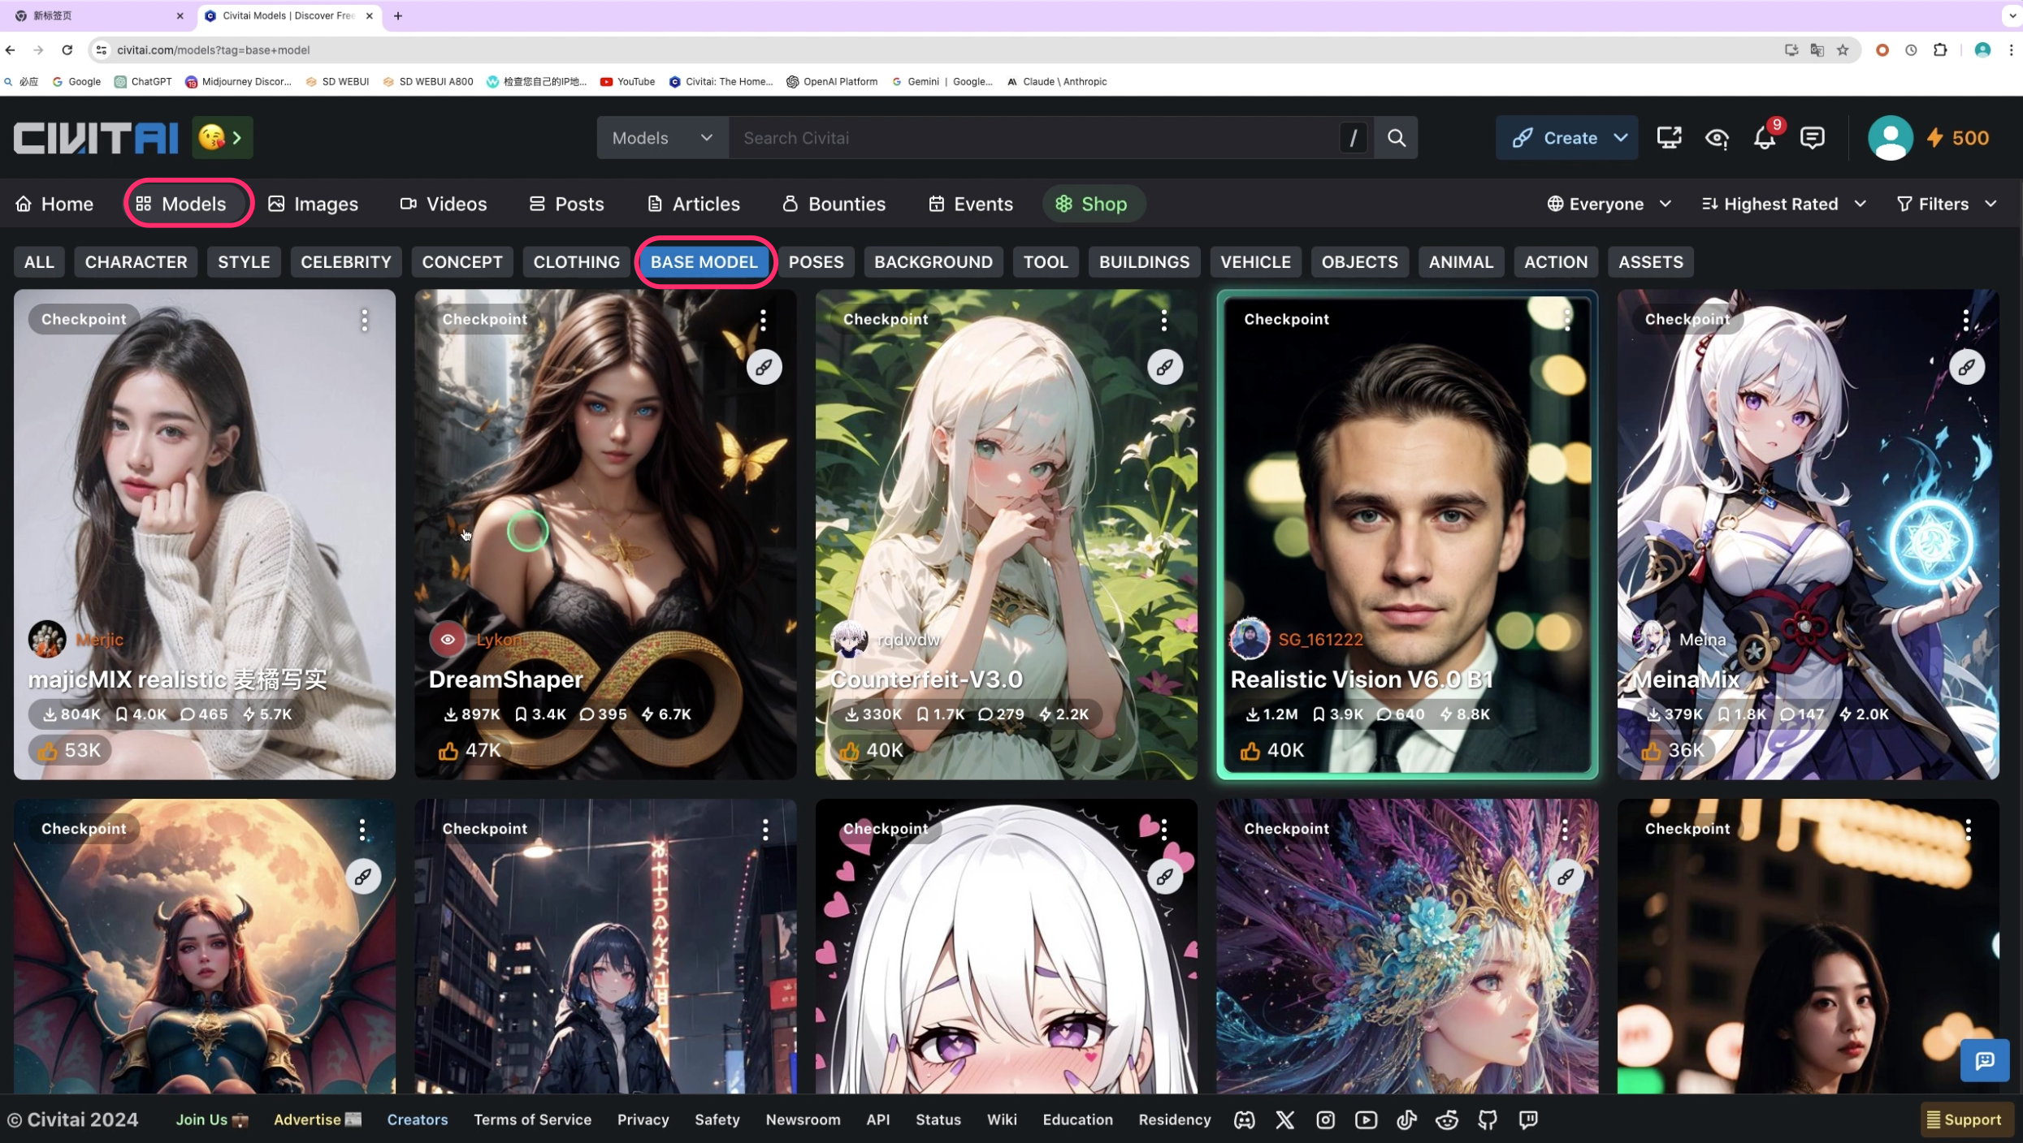Open the YouTube bookmark in bookmarks bar
The height and width of the screenshot is (1143, 2023).
click(x=627, y=82)
